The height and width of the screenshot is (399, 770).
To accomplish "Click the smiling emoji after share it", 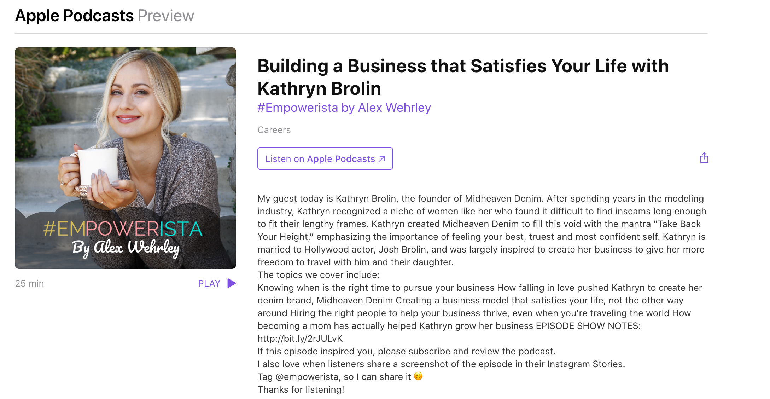I will pos(418,376).
